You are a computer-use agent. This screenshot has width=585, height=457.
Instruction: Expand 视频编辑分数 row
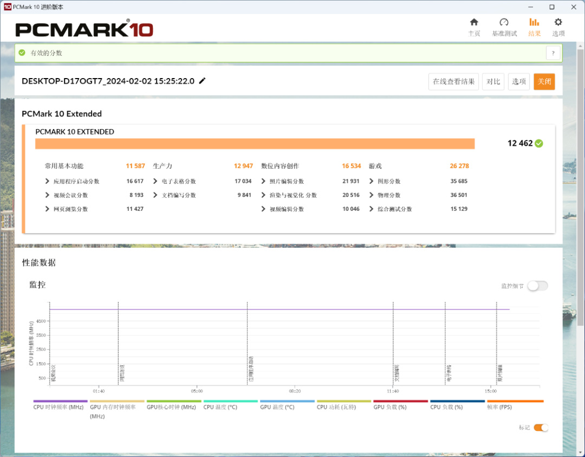pos(263,209)
